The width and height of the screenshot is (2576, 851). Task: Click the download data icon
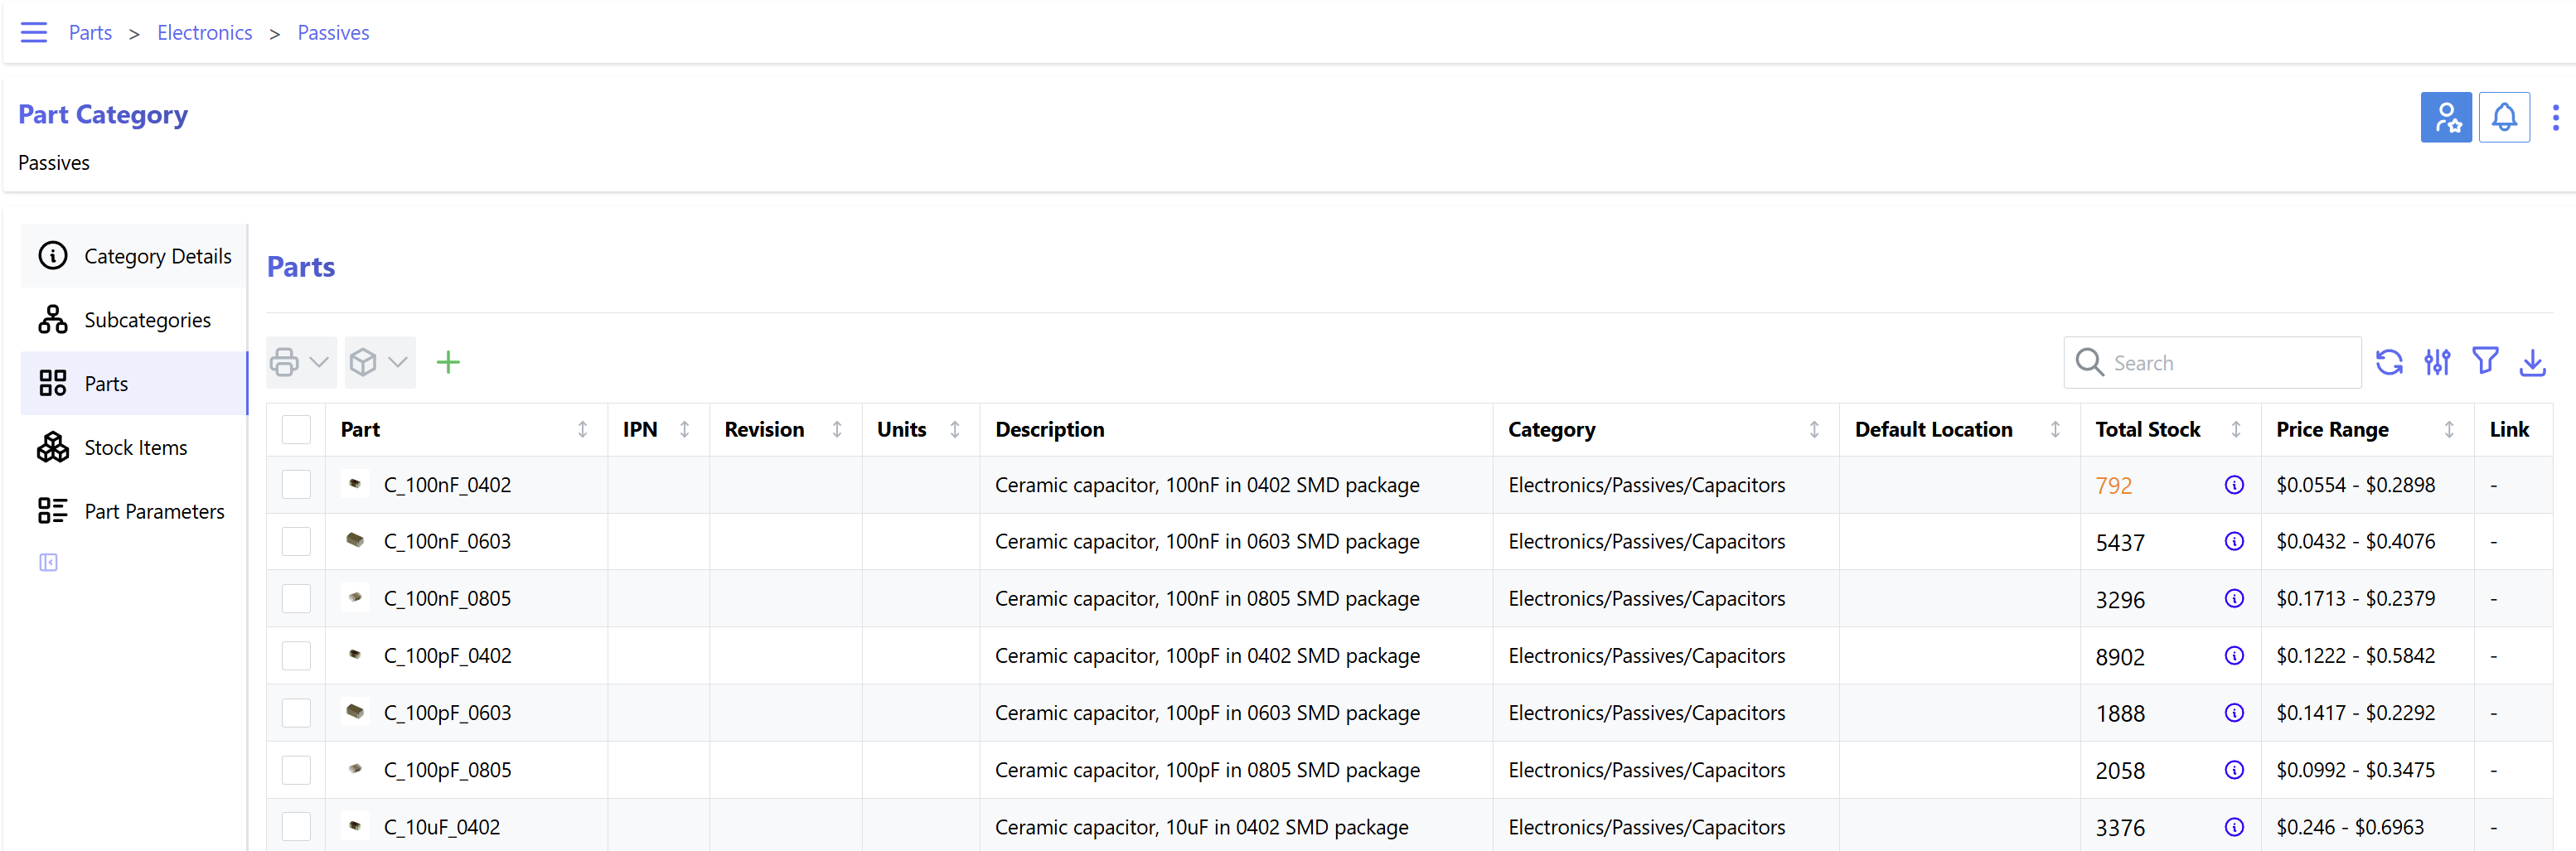pyautogui.click(x=2532, y=362)
